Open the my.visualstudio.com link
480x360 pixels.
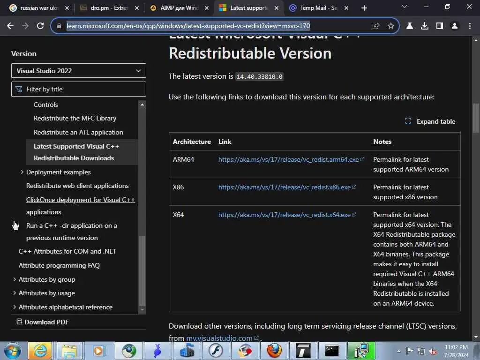pyautogui.click(x=219, y=338)
